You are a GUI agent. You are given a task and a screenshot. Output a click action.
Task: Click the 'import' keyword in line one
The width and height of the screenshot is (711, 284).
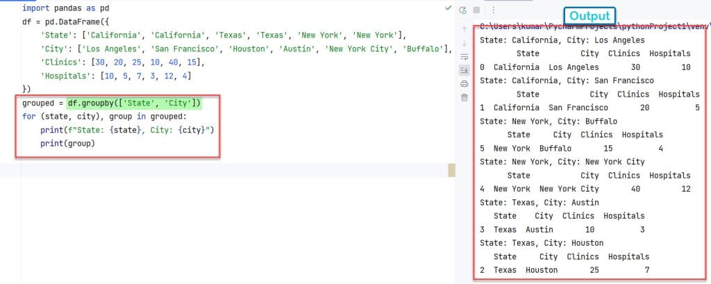click(x=36, y=8)
